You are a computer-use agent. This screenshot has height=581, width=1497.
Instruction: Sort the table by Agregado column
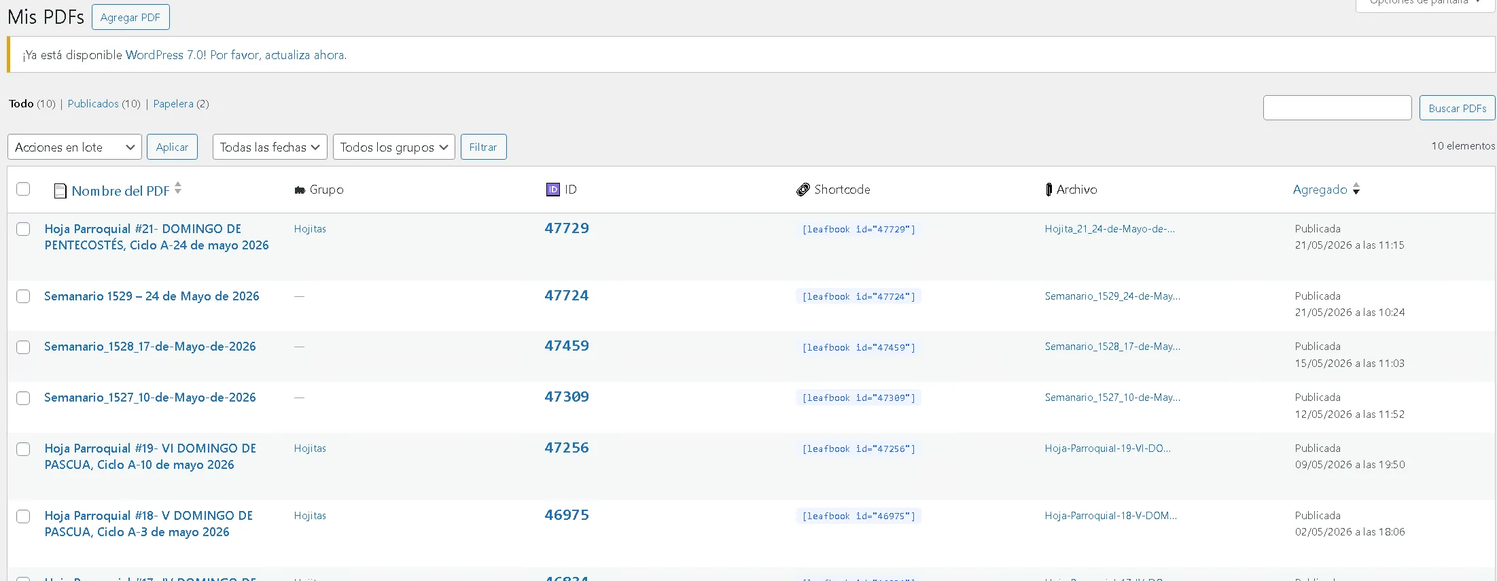(x=1320, y=190)
